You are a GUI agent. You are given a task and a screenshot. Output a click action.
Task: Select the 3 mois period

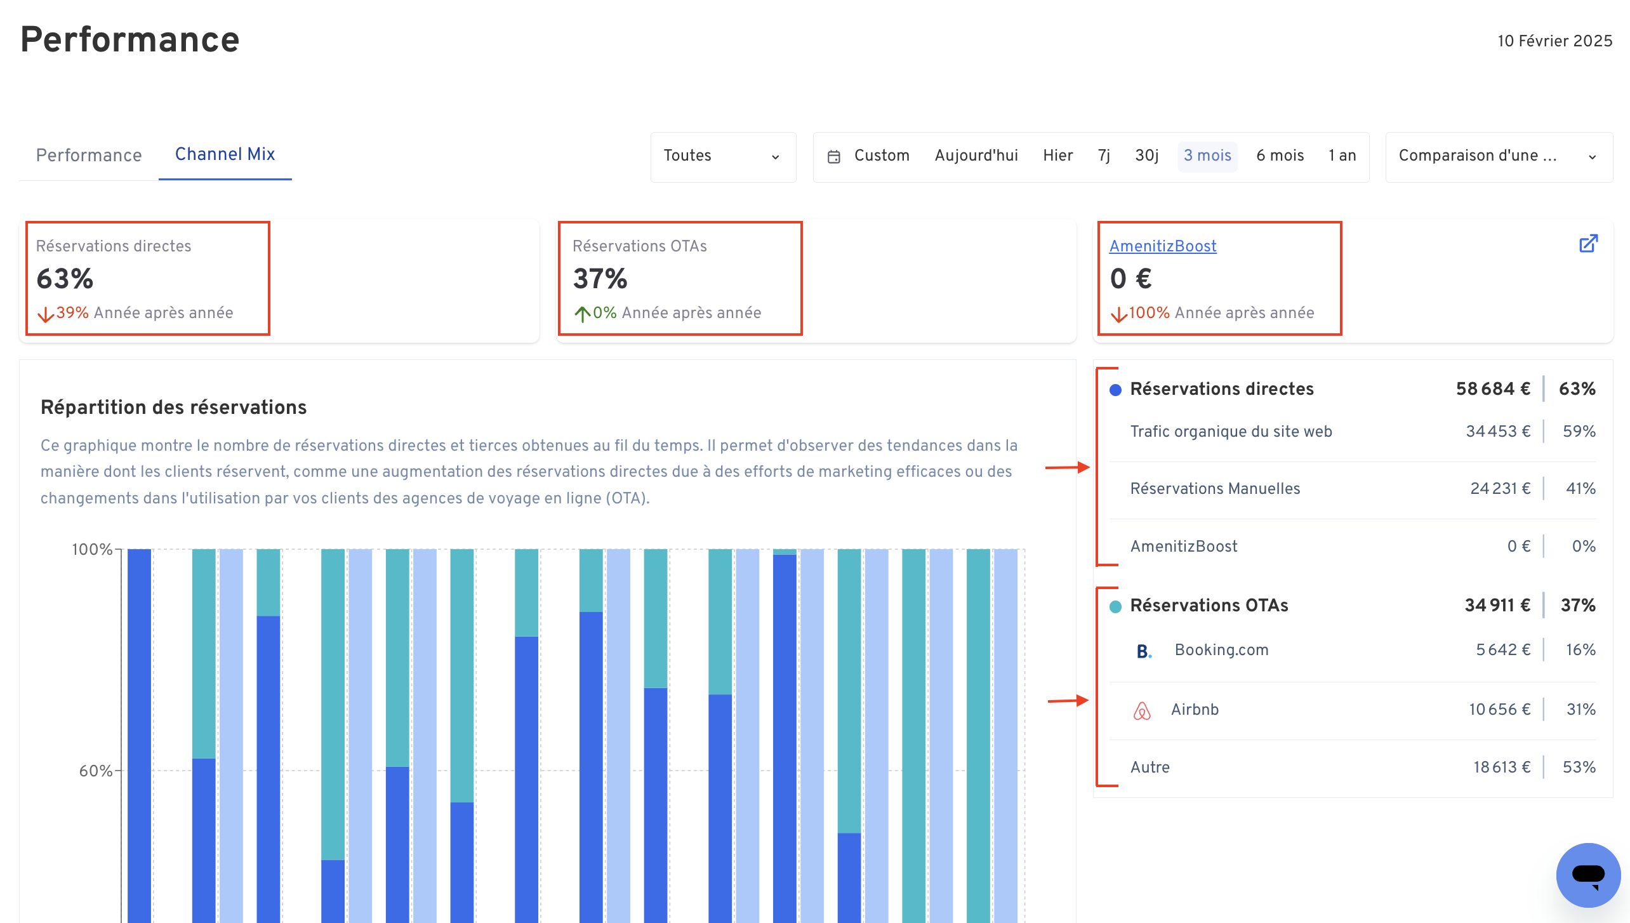(x=1207, y=156)
